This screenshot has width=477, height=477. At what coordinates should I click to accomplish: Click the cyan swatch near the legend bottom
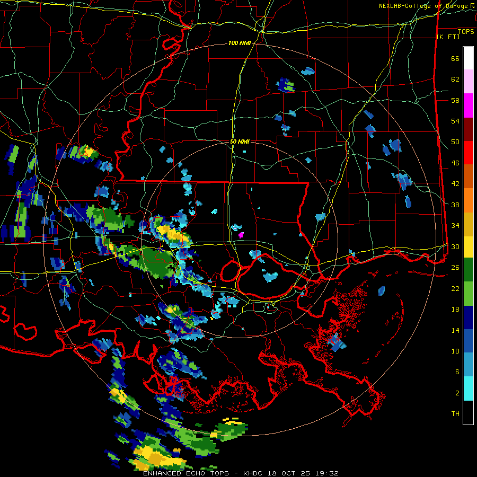tap(468, 389)
